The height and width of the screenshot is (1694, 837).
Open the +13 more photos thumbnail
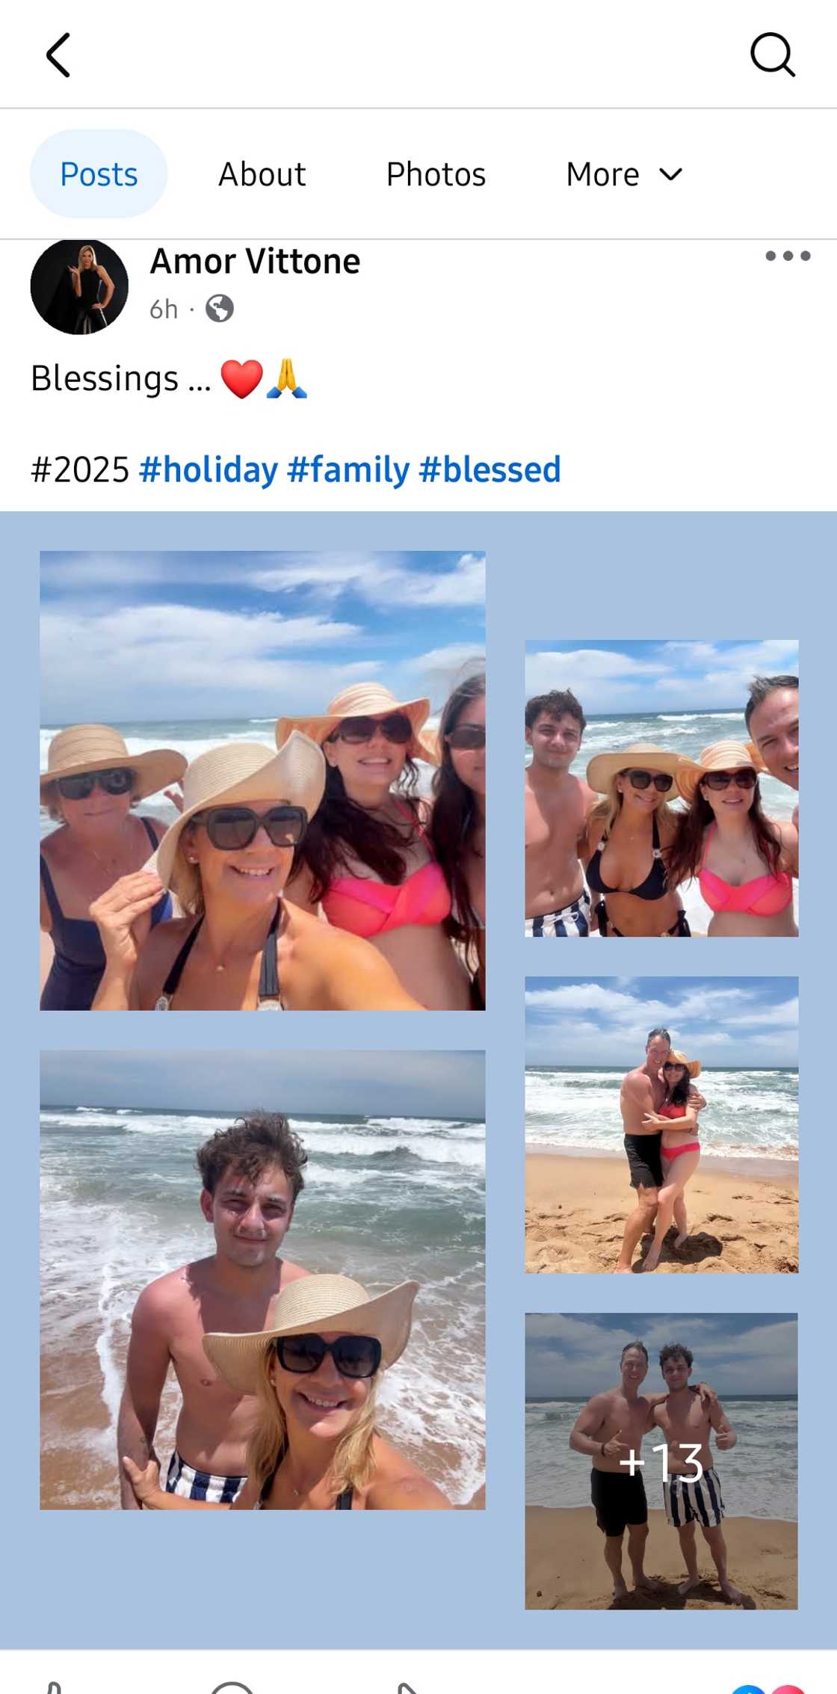coord(661,1461)
